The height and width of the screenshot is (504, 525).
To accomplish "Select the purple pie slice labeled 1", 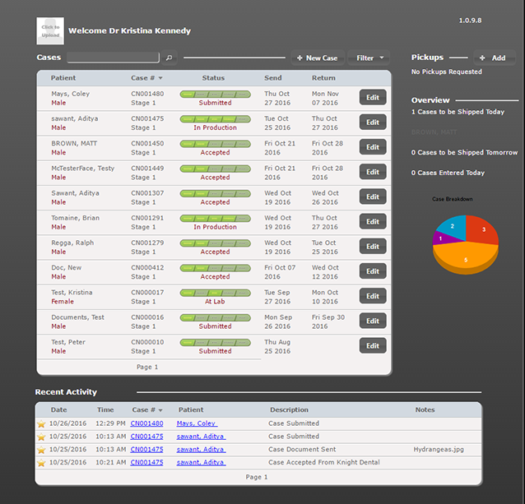I will (x=442, y=238).
